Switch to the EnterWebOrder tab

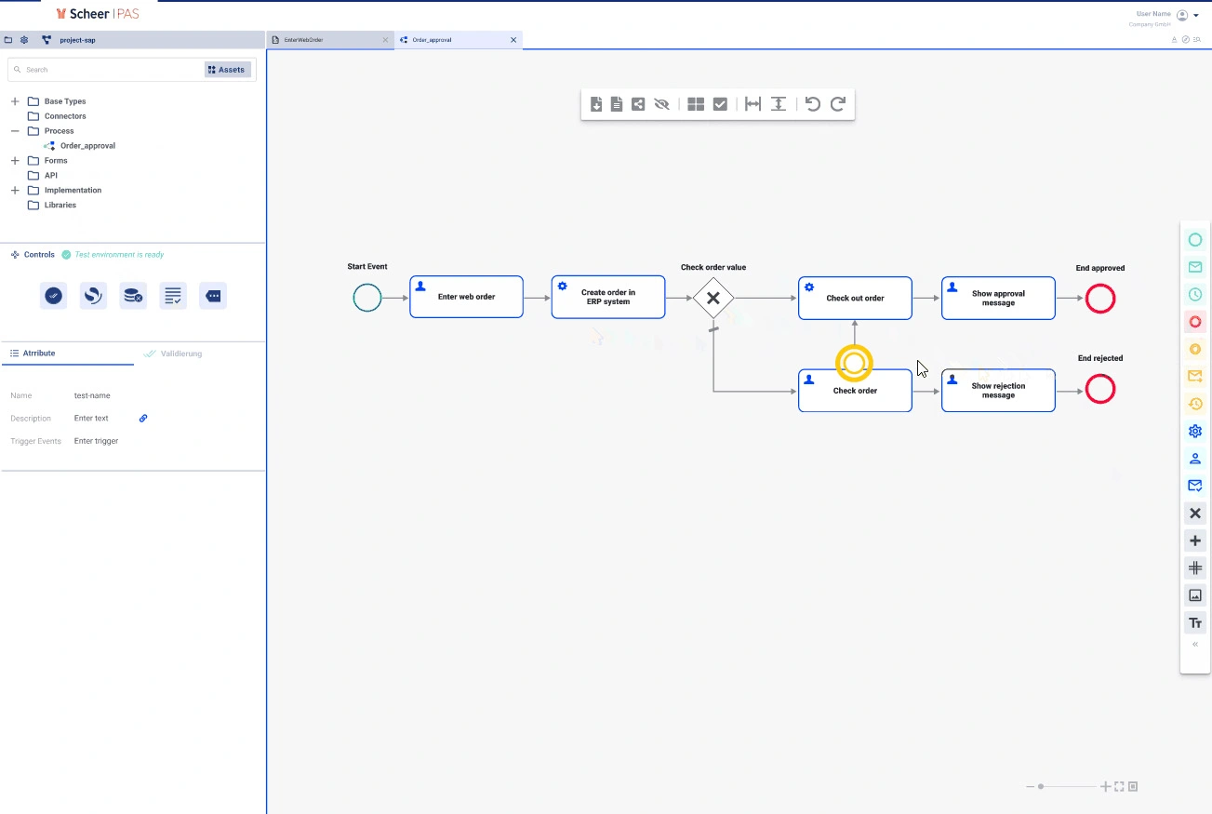point(329,40)
